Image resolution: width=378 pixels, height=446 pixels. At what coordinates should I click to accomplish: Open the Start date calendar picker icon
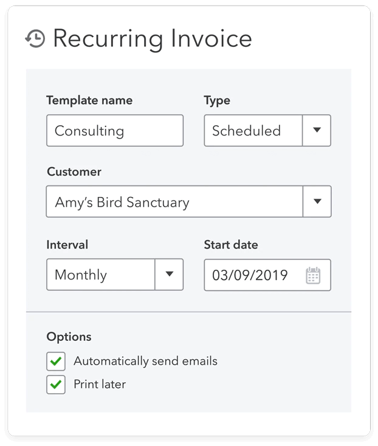click(x=313, y=275)
